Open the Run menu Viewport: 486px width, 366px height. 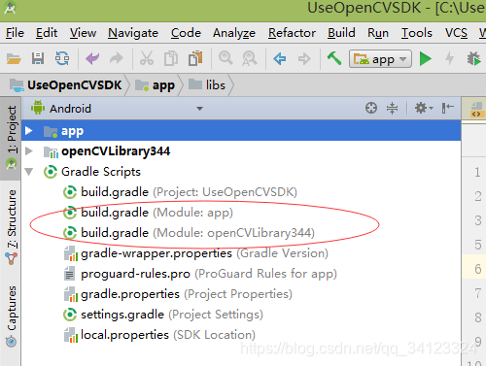378,33
